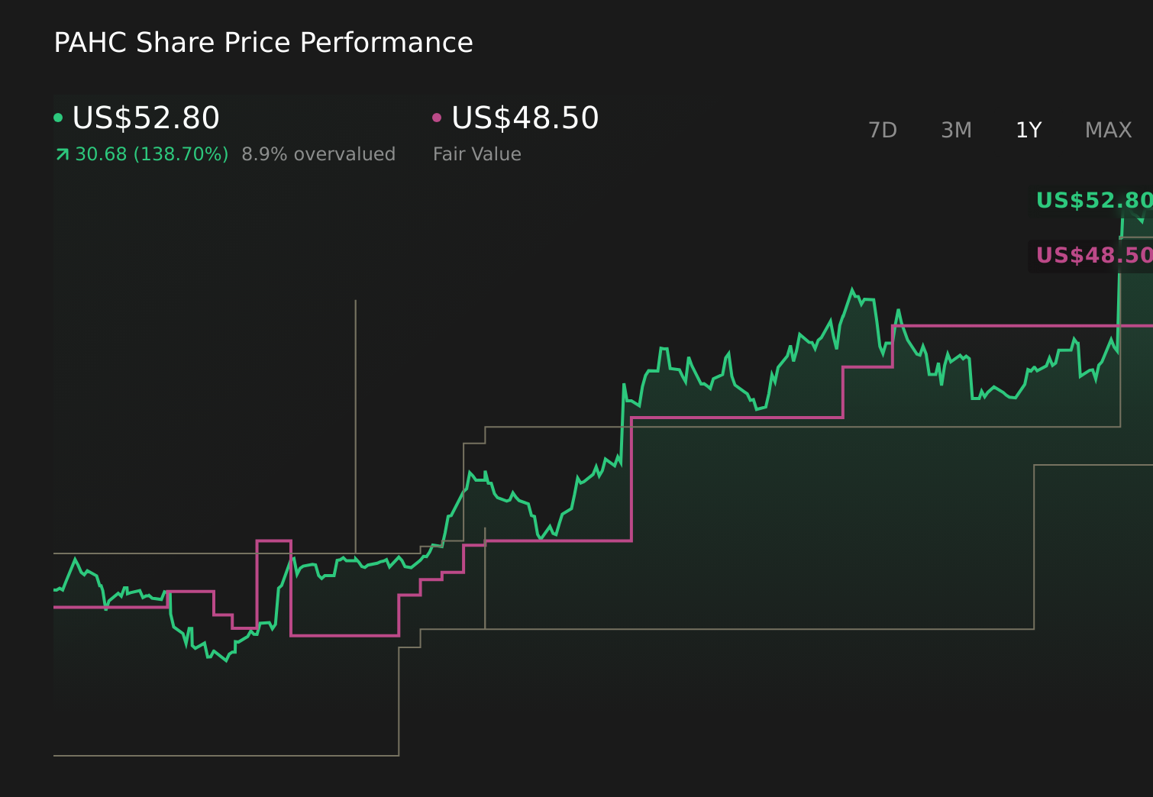Toggle the Fair Value series via its legend dot
The image size is (1153, 797).
[x=437, y=117]
